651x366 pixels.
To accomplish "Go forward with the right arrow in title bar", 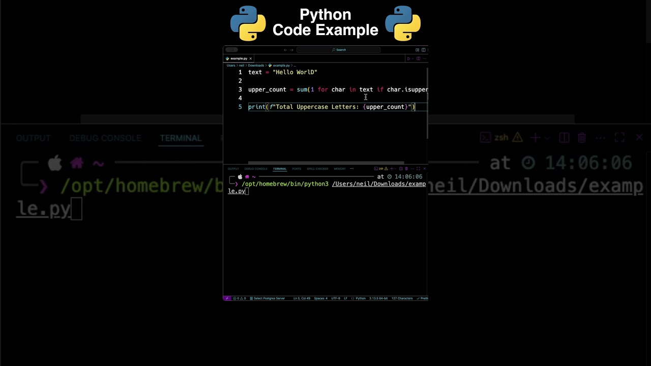I will [291, 50].
